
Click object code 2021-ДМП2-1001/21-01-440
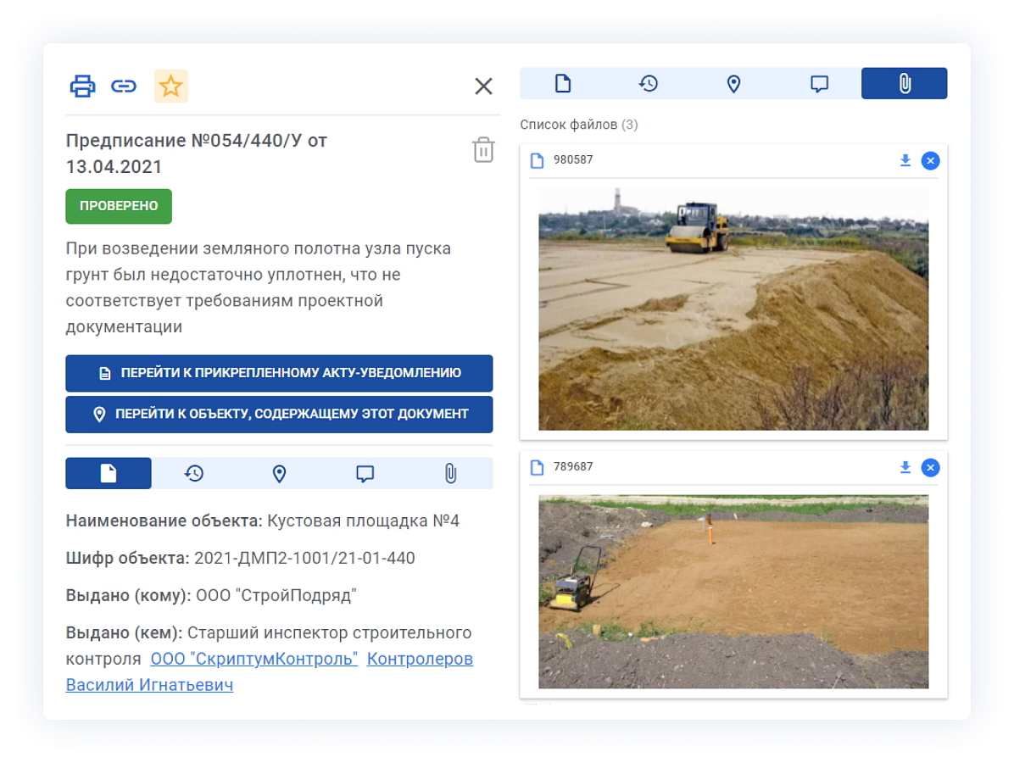(x=304, y=558)
